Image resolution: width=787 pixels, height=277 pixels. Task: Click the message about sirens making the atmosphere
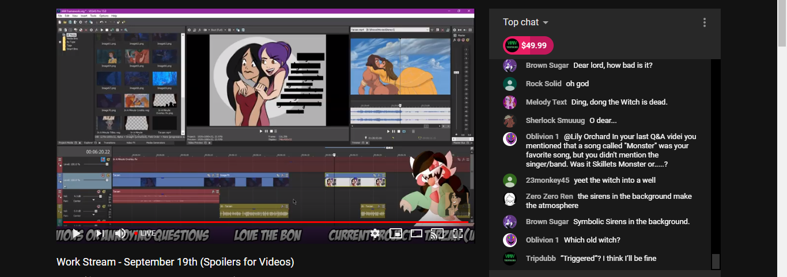(x=610, y=201)
